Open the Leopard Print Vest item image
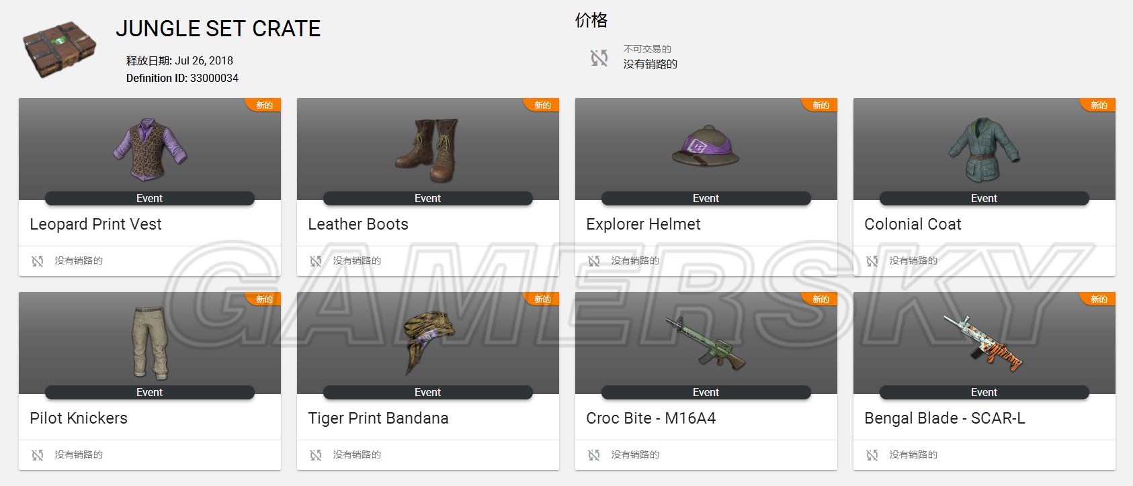This screenshot has height=486, width=1133. (x=150, y=149)
